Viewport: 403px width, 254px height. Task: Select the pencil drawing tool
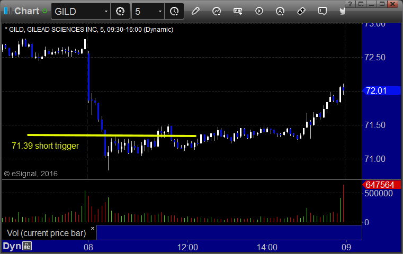(x=195, y=11)
